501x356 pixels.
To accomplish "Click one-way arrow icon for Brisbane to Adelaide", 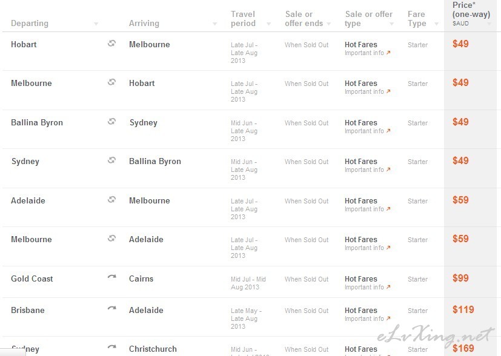I will 112,308.
